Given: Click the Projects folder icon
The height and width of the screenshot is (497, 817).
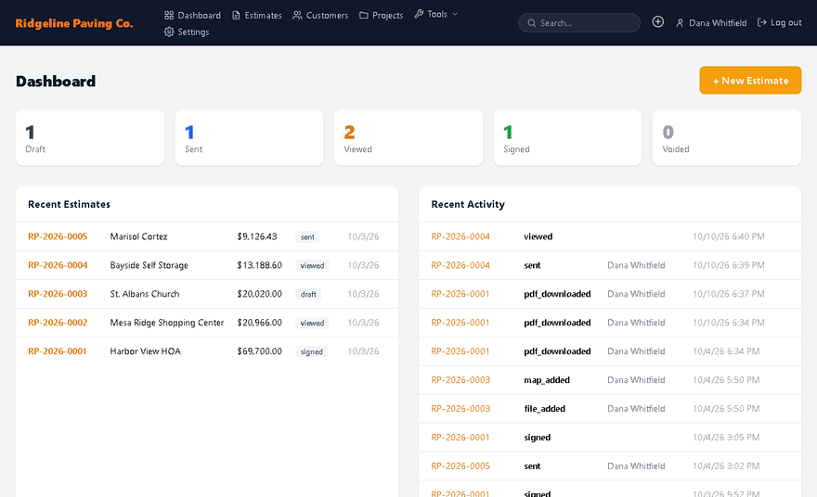Looking at the screenshot, I should 364,15.
